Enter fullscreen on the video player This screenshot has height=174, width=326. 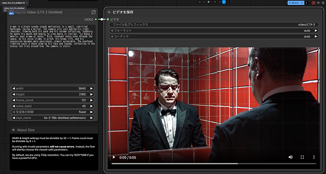coord(302,157)
